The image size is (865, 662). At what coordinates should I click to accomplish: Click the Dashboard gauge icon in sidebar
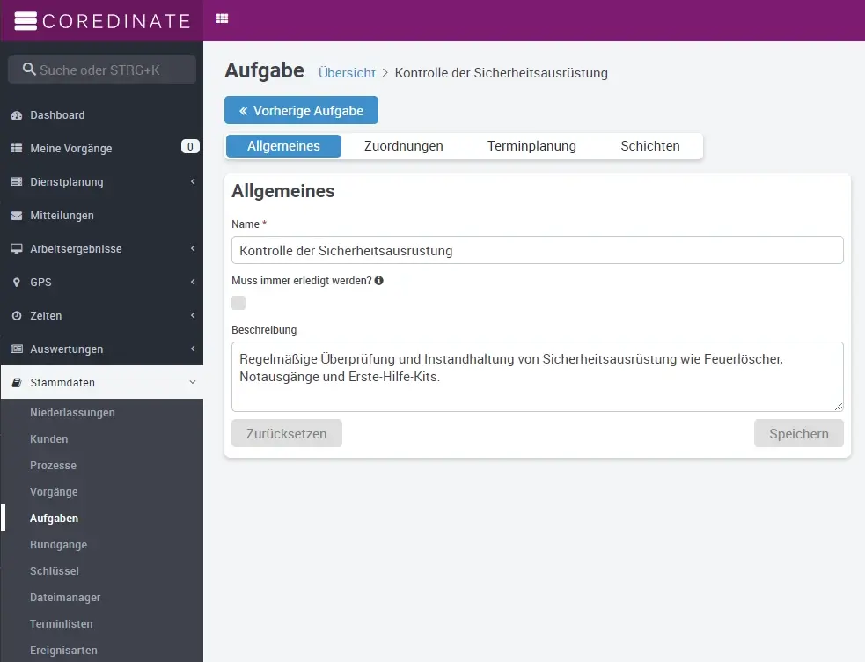pos(16,115)
